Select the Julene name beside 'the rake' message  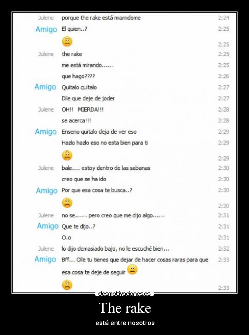(x=46, y=54)
